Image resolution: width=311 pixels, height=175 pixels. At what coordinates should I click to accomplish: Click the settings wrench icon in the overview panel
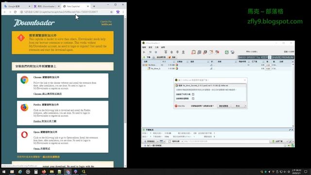[x=290, y=130]
